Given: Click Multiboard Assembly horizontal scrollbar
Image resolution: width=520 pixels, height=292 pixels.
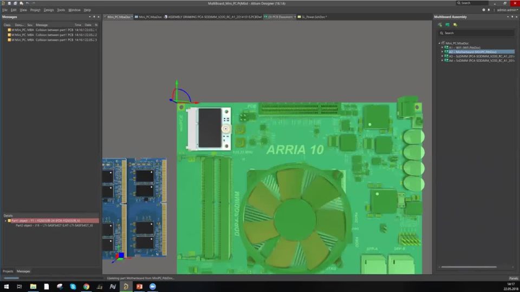Looking at the screenshot, I should [469, 267].
